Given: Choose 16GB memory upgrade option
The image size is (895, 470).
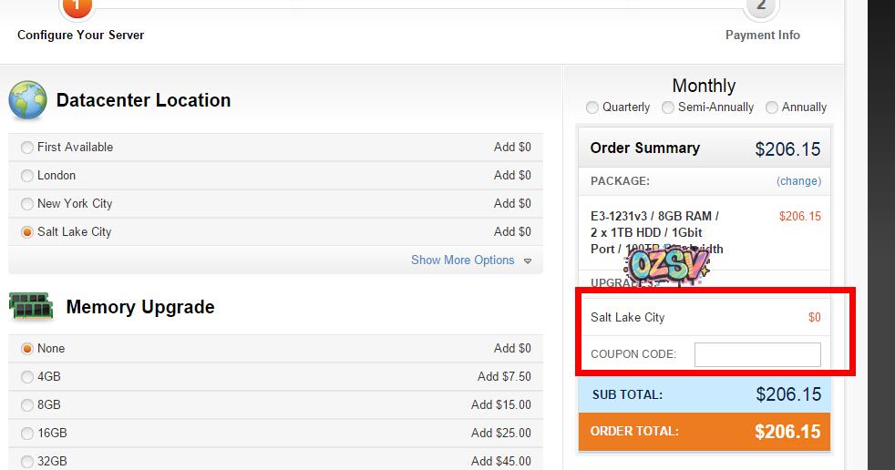Looking at the screenshot, I should click(27, 434).
